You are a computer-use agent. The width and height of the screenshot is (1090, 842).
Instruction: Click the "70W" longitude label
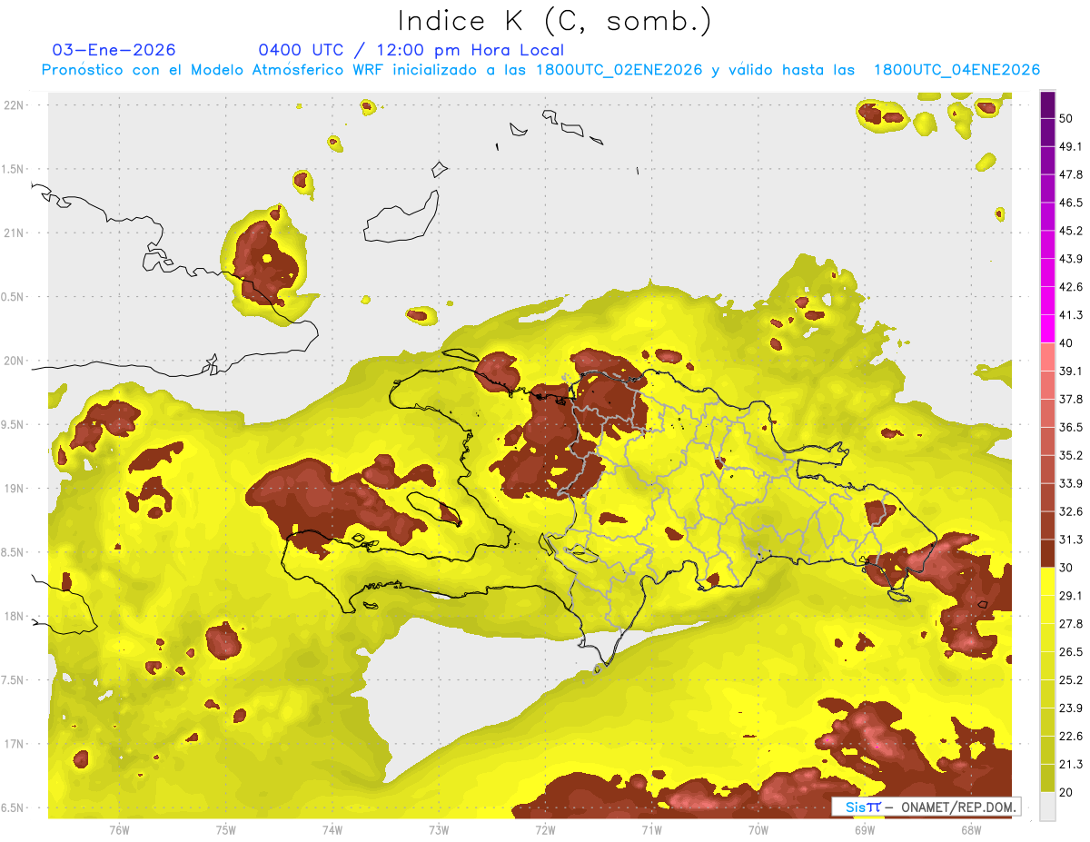[x=758, y=829]
